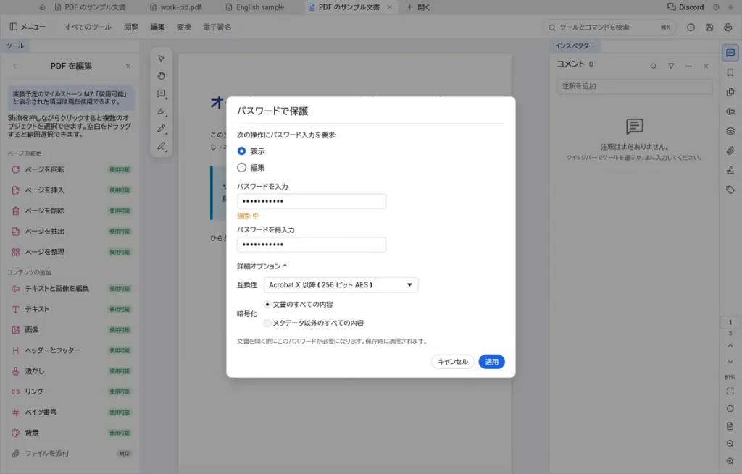Click the パスワードを入力 field
742x474 pixels.
tap(312, 201)
